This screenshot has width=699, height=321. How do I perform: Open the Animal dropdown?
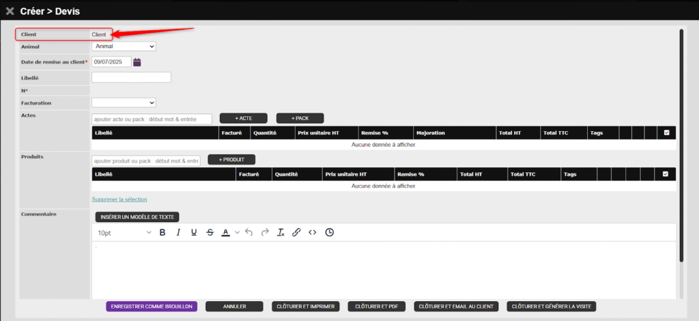[124, 46]
